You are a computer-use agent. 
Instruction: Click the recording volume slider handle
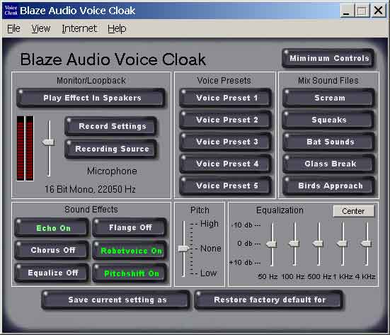tap(49, 142)
